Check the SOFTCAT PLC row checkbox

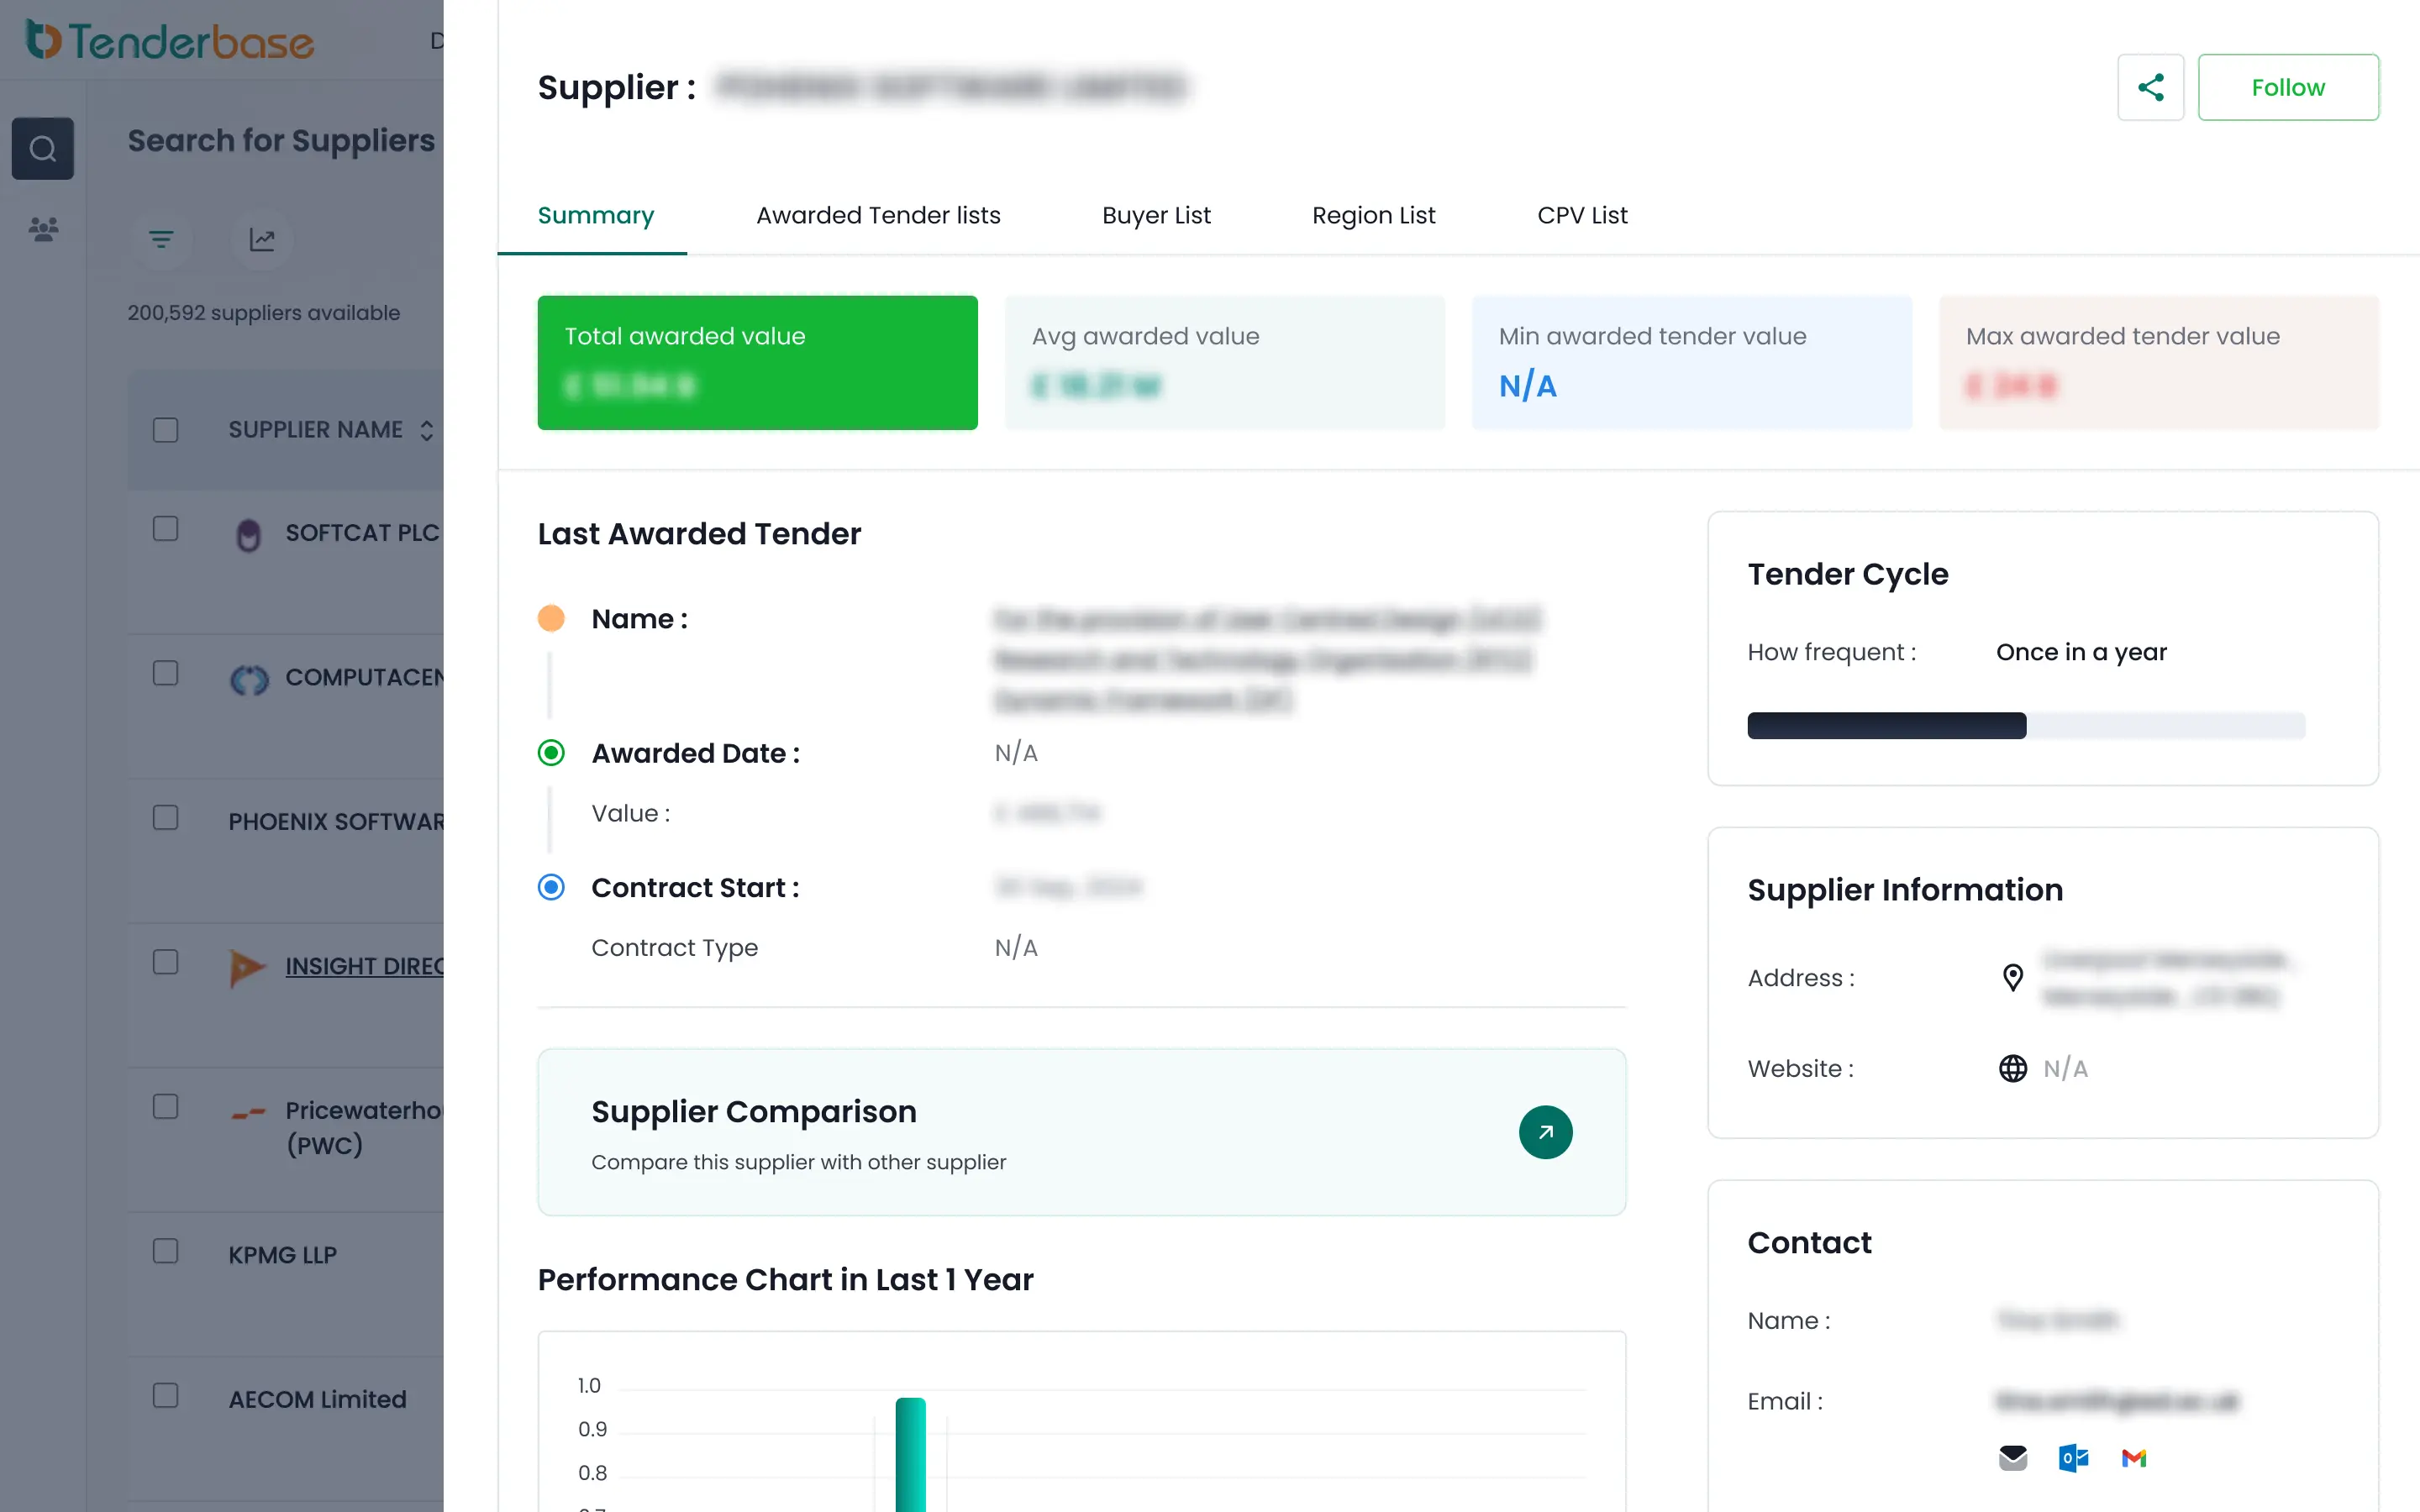point(165,529)
